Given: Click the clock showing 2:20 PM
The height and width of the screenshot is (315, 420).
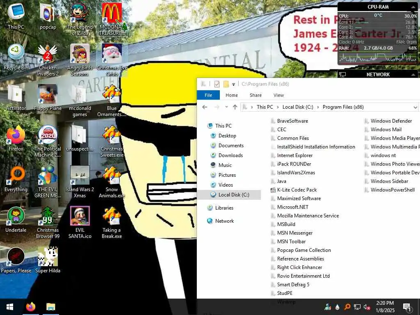Looking at the screenshot, I should [x=385, y=307].
